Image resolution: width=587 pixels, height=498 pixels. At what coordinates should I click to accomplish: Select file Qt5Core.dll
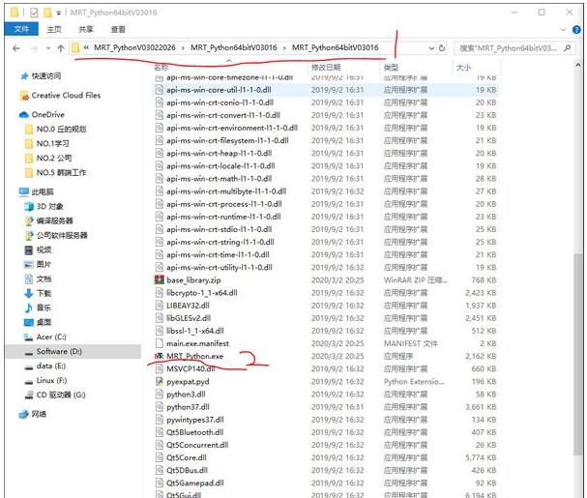click(187, 458)
